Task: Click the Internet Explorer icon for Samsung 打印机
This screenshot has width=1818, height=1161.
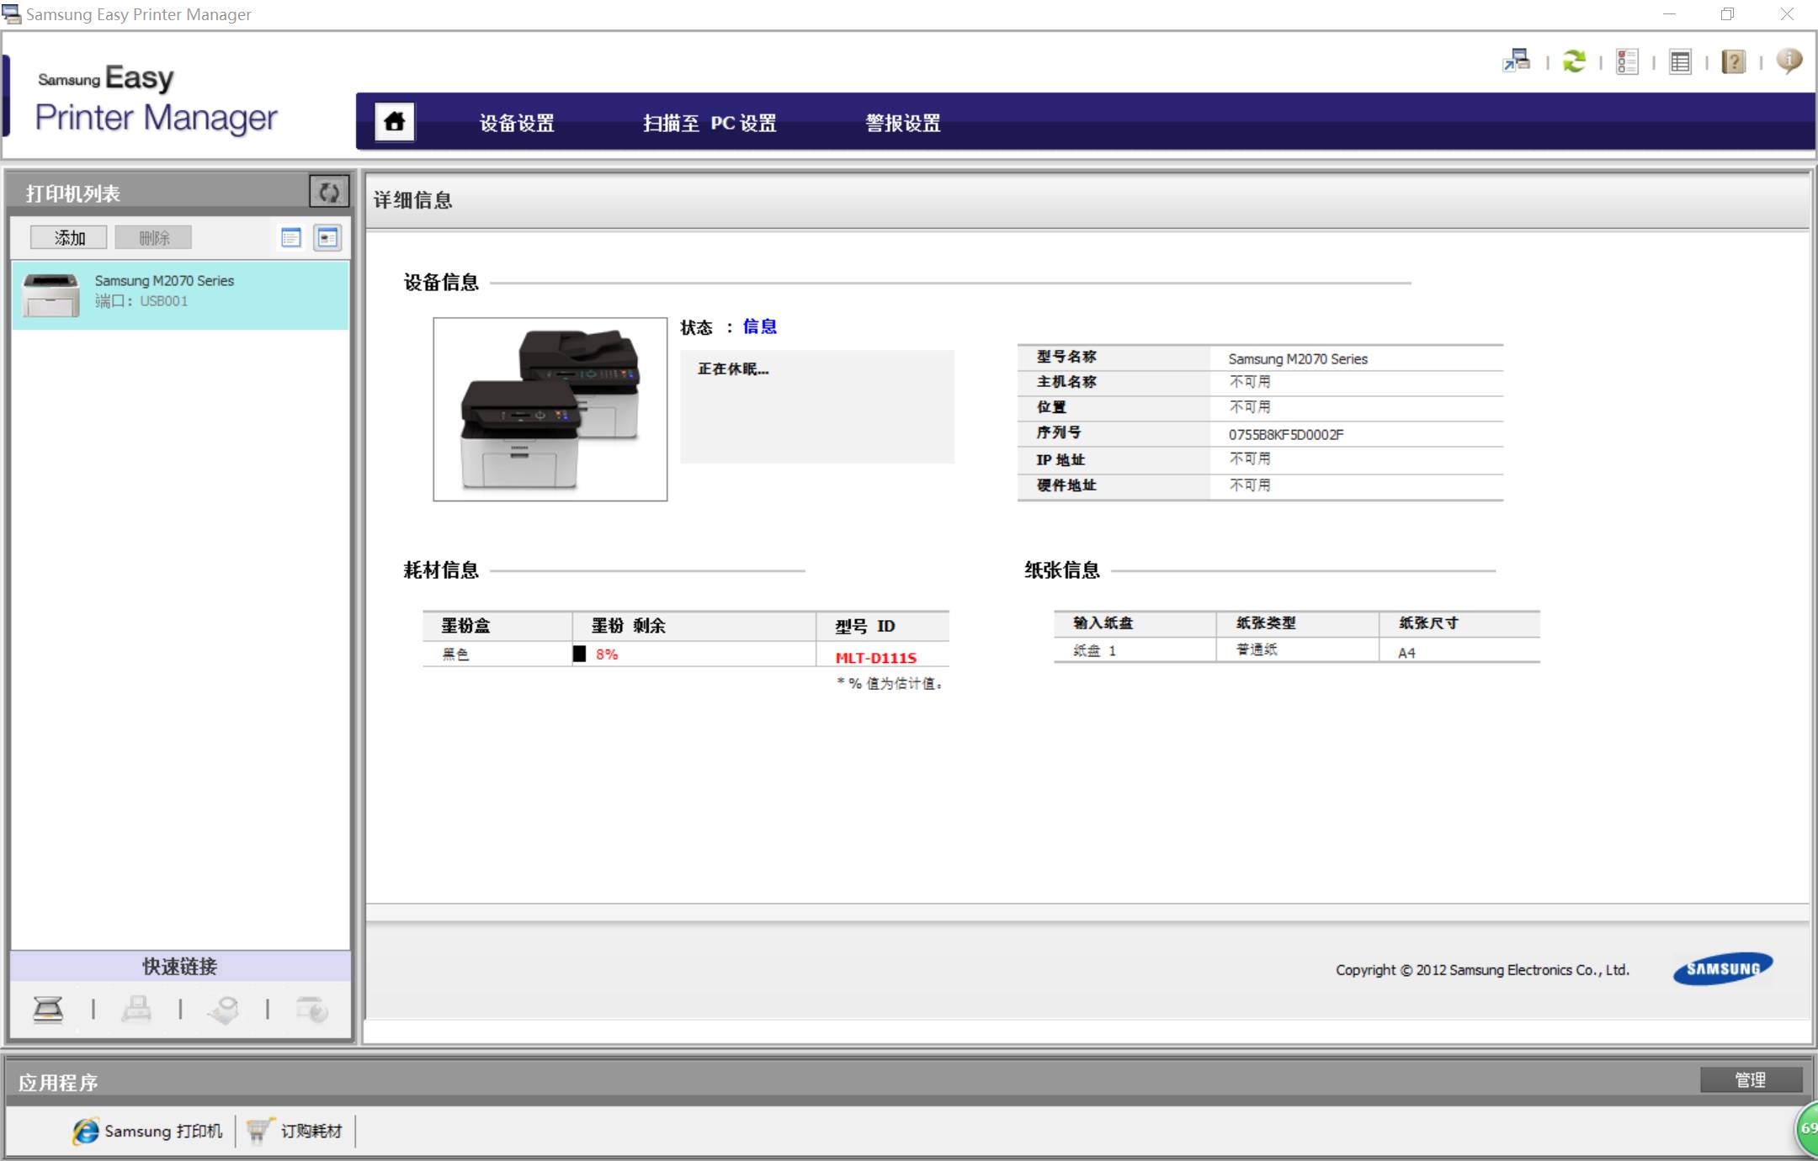Action: click(85, 1131)
